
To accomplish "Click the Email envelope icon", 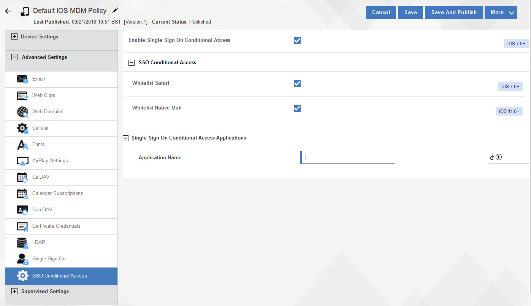I will [x=22, y=79].
